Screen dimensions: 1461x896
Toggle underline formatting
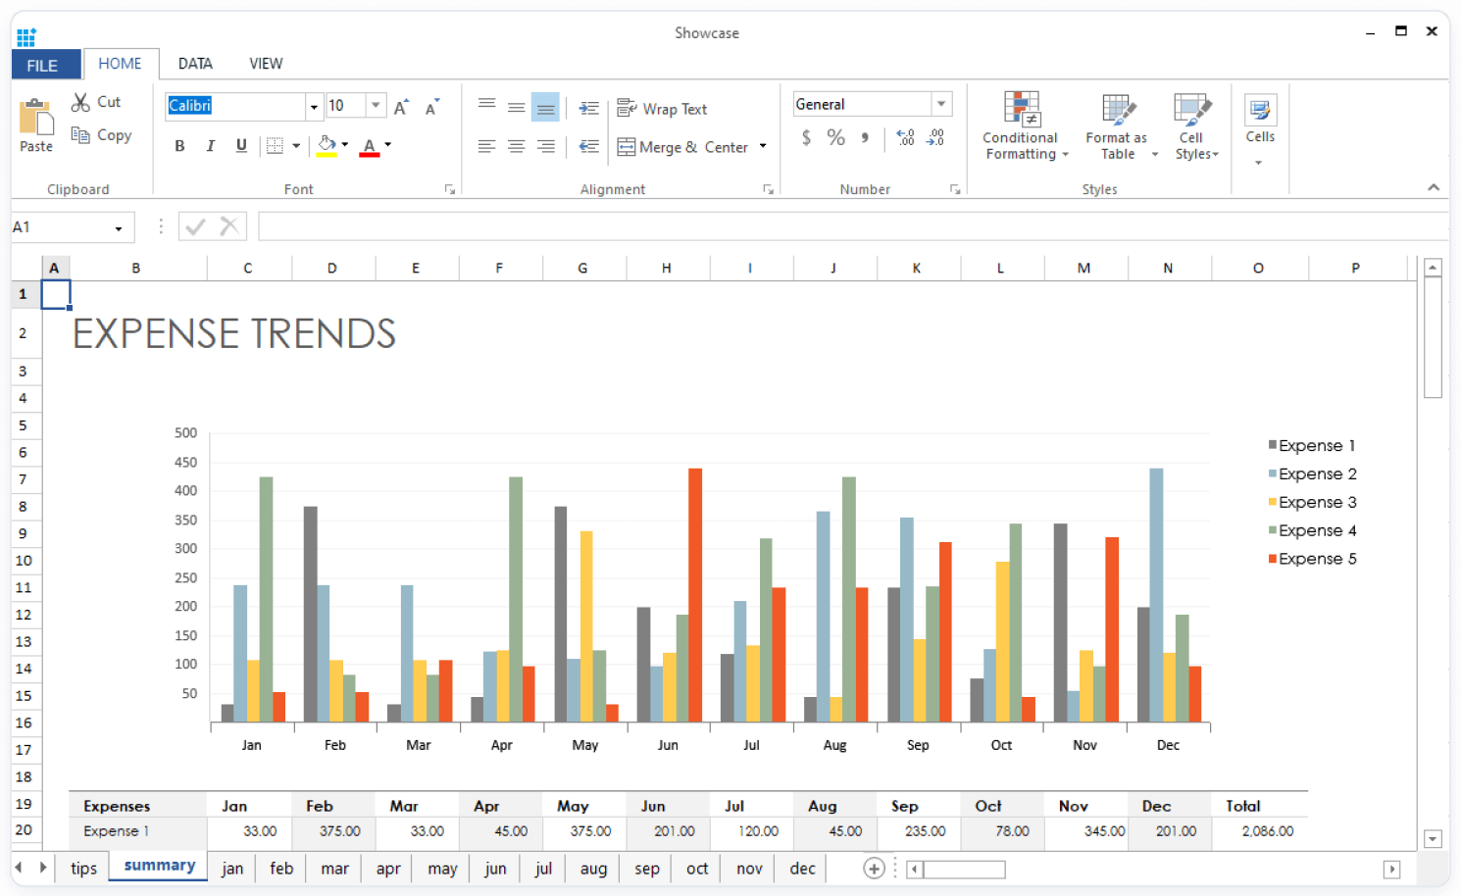coord(241,146)
